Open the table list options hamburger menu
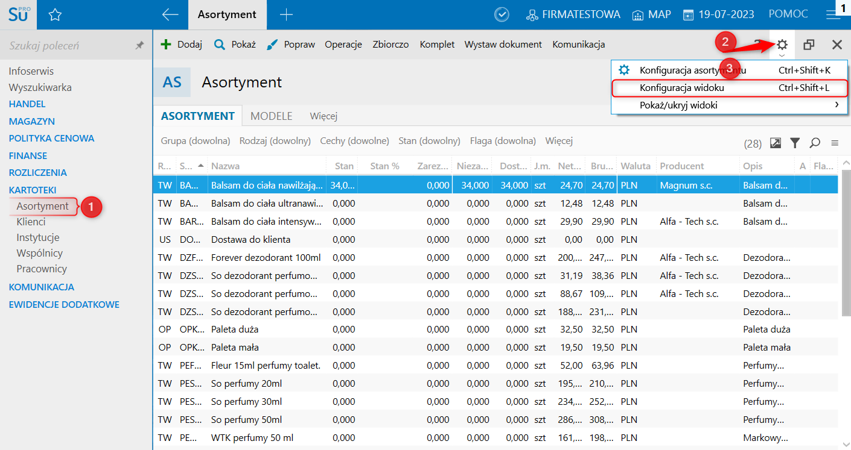Viewport: 851px width, 450px height. (835, 143)
